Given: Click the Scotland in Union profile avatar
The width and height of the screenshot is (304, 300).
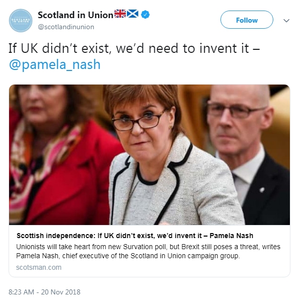Looking at the screenshot, I should [x=21, y=20].
